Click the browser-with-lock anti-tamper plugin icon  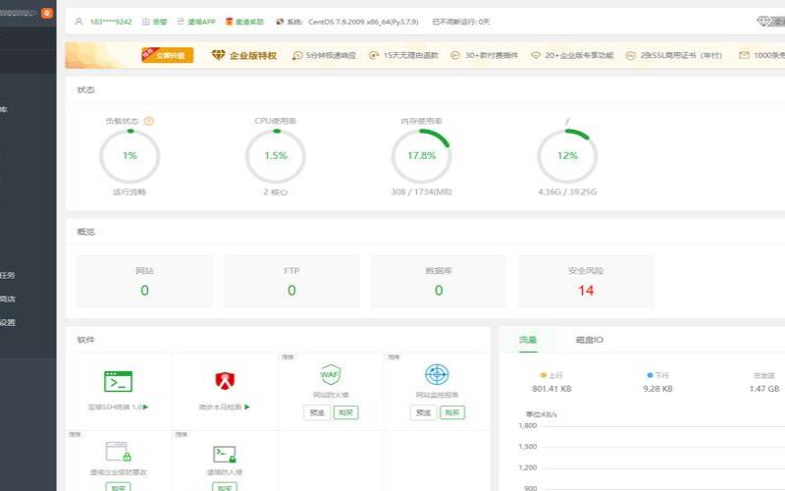click(118, 452)
